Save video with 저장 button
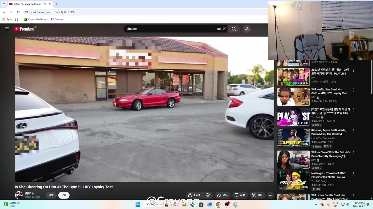Image resolution: width=373 pixels, height=209 pixels. click(x=240, y=195)
